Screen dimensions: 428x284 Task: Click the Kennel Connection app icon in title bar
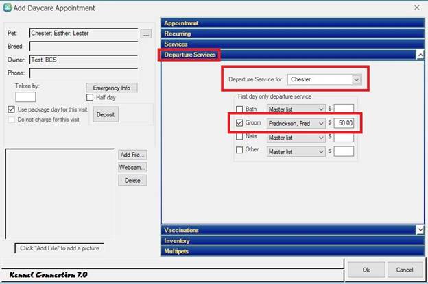7,8
